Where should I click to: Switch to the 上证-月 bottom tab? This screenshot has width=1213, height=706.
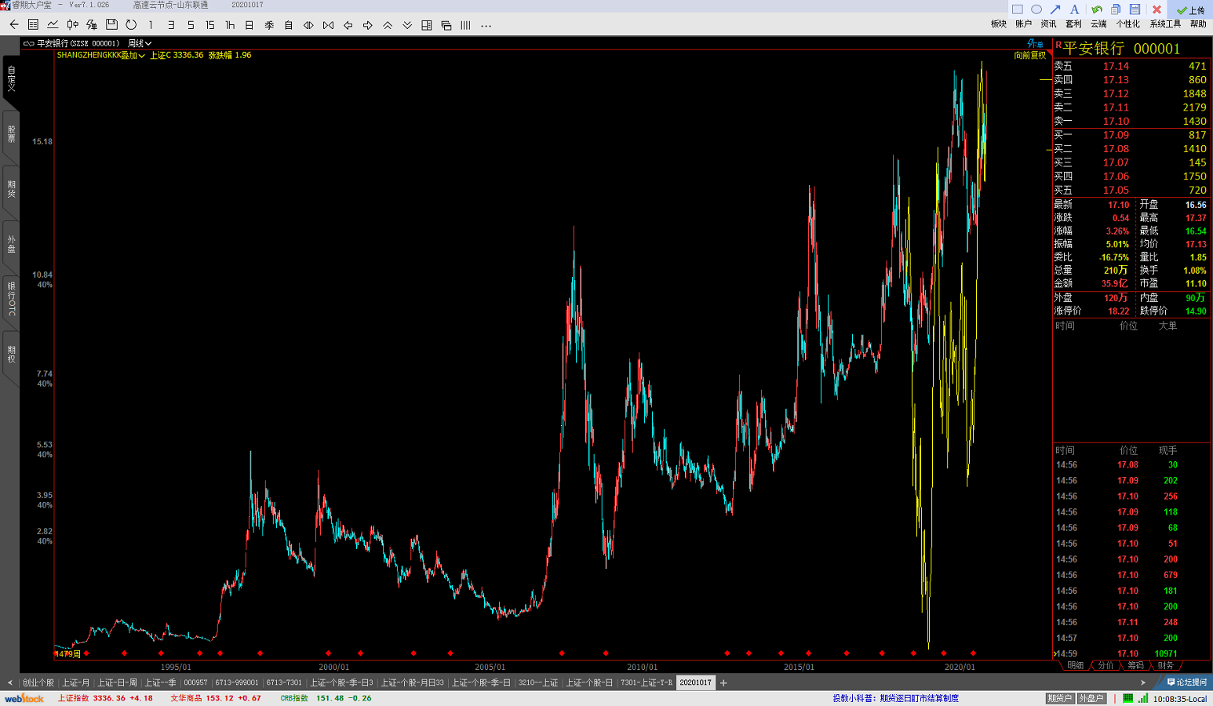coord(75,682)
